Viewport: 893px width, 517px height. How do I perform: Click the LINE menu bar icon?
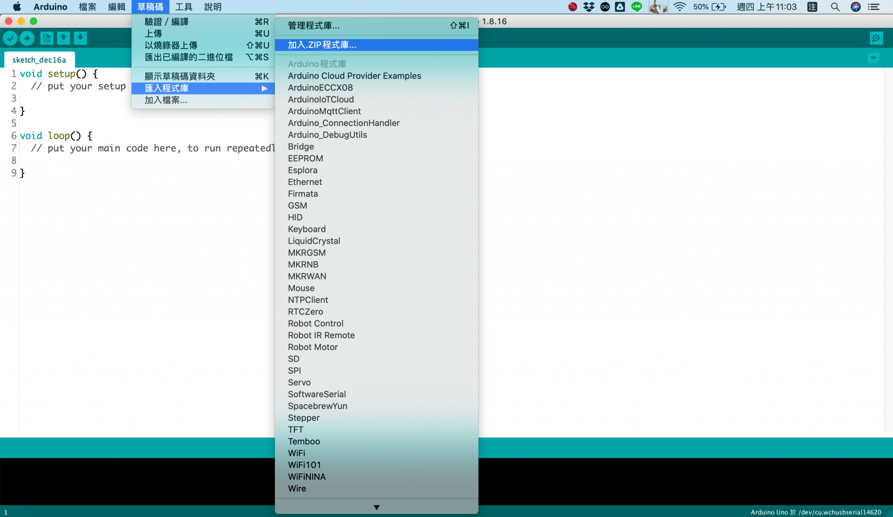pos(637,7)
